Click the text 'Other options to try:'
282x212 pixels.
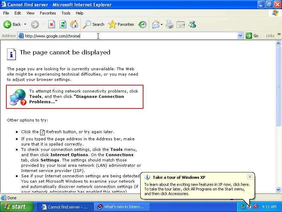pyautogui.click(x=27, y=120)
